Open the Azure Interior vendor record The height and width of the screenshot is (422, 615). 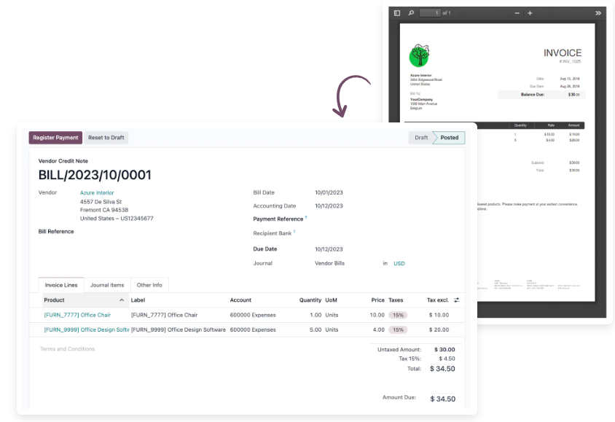point(97,192)
